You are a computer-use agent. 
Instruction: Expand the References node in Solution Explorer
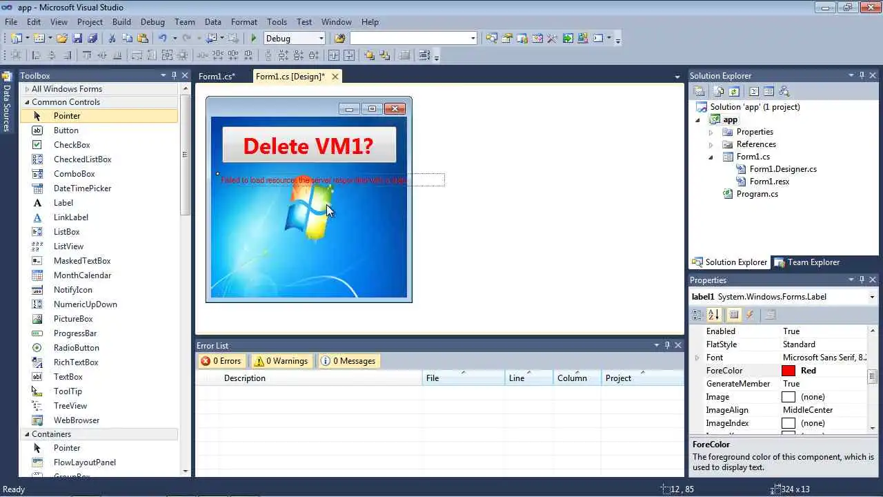[711, 144]
